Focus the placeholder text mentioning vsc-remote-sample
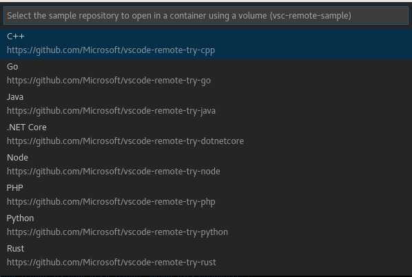This screenshot has width=412, height=277. point(179,16)
